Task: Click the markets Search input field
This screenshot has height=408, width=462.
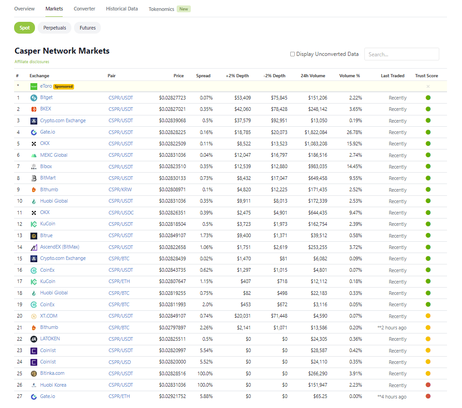Action: (402, 54)
